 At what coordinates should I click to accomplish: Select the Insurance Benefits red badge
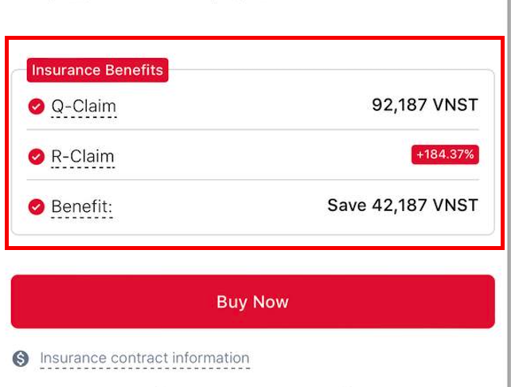point(97,70)
